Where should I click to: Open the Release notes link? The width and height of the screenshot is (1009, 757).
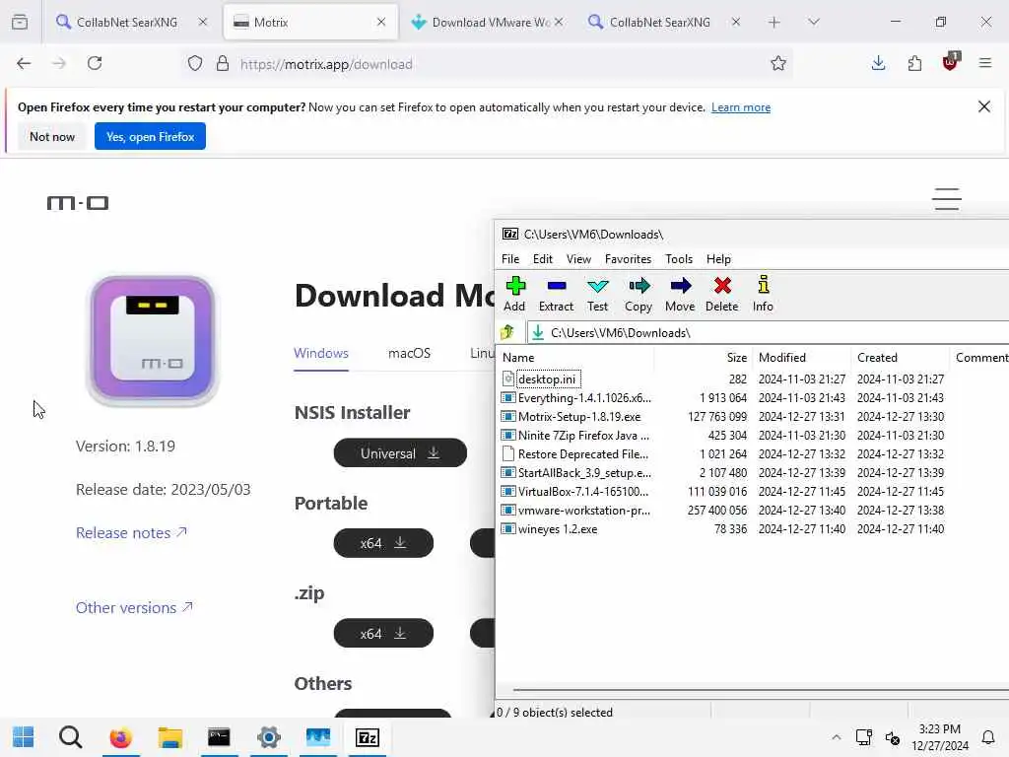click(x=131, y=533)
